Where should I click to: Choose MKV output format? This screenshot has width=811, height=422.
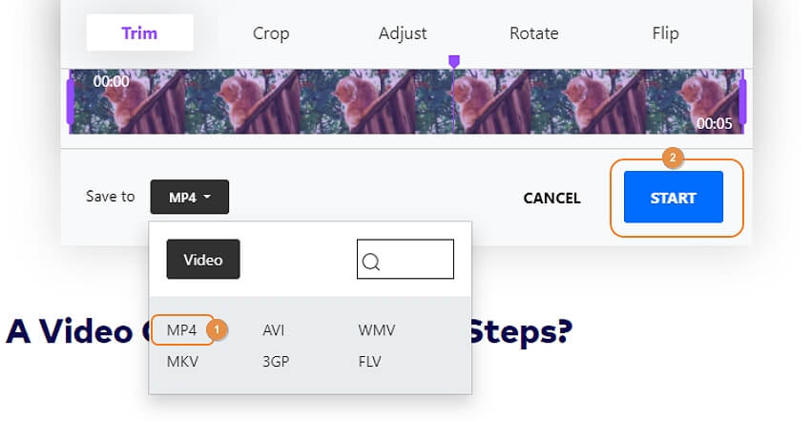point(182,362)
